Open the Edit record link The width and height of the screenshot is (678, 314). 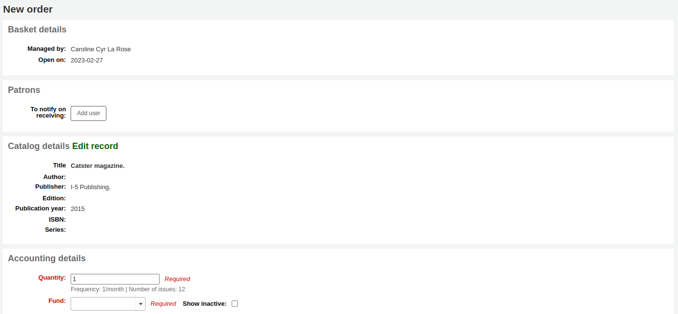95,146
